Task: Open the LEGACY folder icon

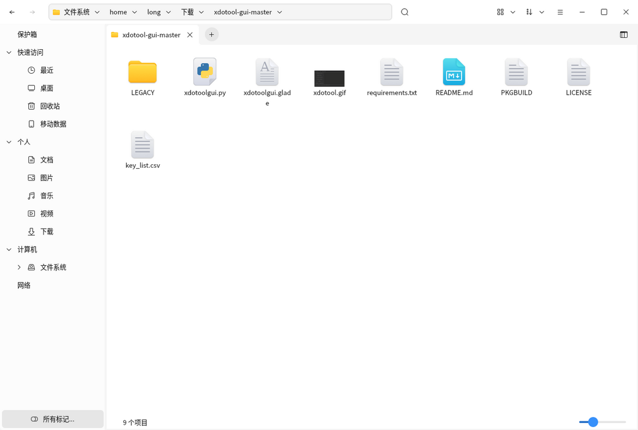Action: pyautogui.click(x=142, y=72)
